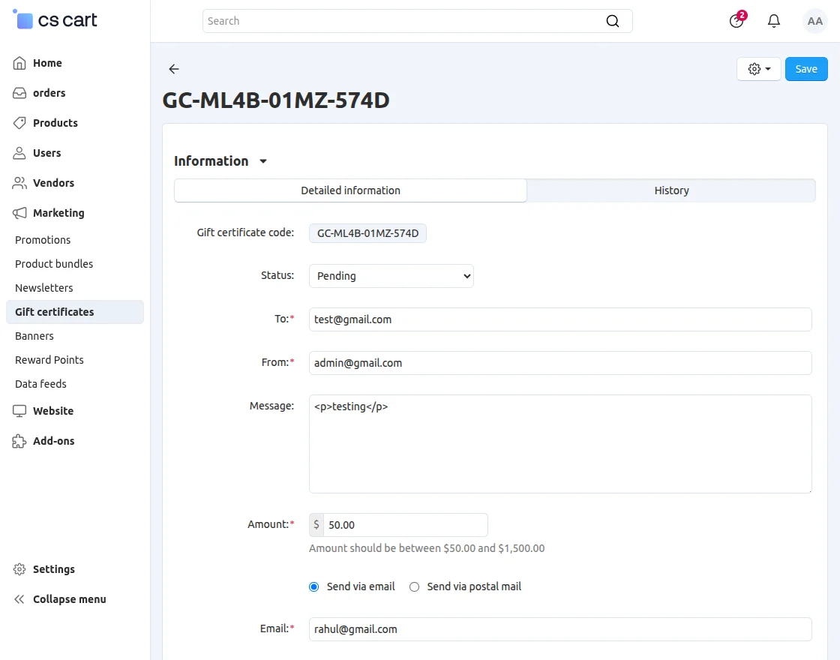
Task: Click the Website monitor icon
Action: click(x=19, y=411)
